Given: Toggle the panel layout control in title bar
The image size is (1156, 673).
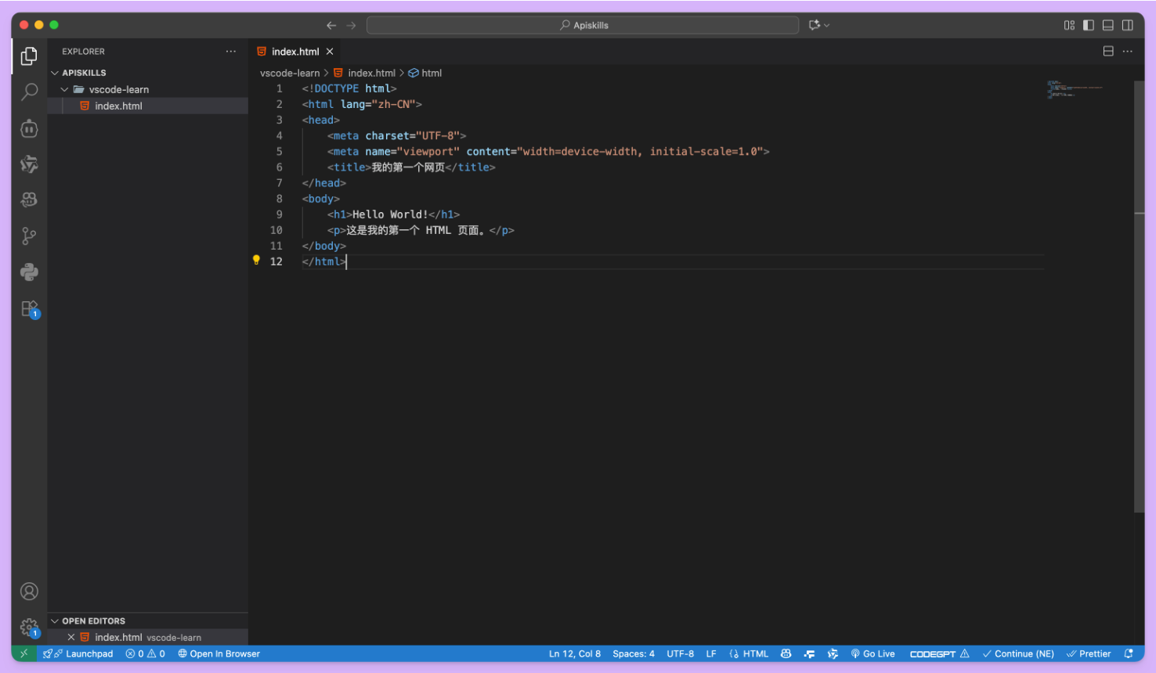Looking at the screenshot, I should (x=1108, y=24).
